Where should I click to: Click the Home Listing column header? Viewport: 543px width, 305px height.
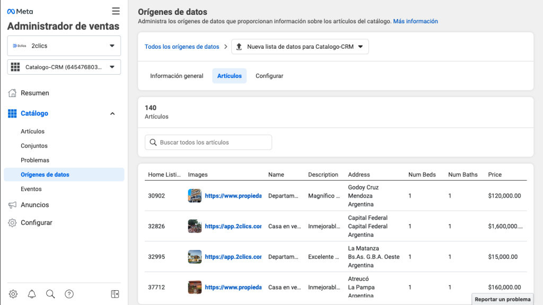(164, 175)
